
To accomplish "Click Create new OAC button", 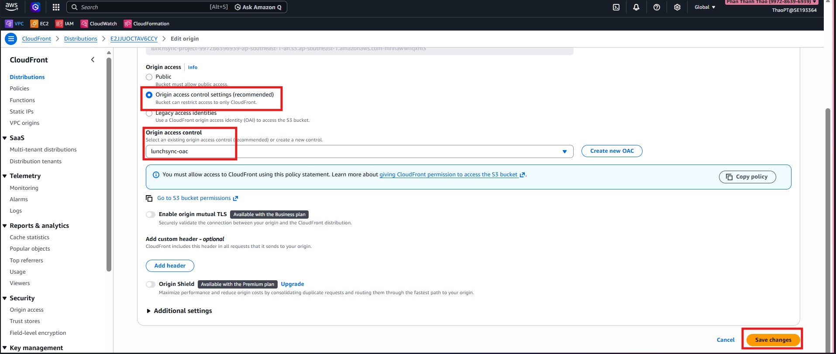I will click(612, 151).
